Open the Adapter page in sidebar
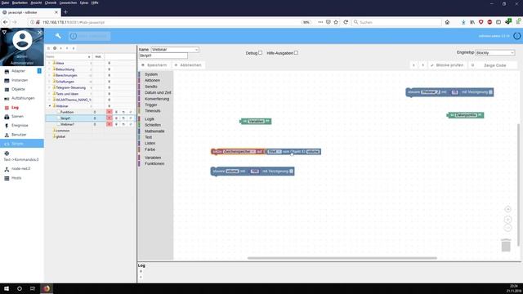This screenshot has width=523, height=294. click(x=18, y=71)
